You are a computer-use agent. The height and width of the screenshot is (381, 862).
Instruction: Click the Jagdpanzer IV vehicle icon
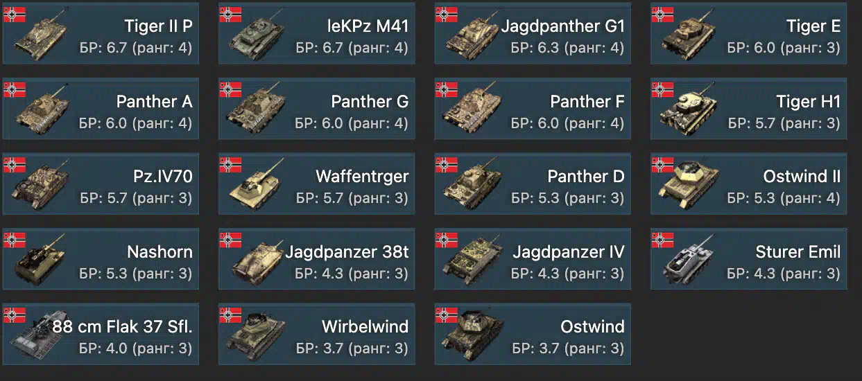474,260
